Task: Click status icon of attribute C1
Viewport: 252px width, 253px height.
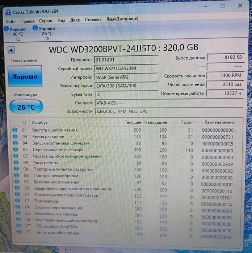Action: (x=17, y=194)
